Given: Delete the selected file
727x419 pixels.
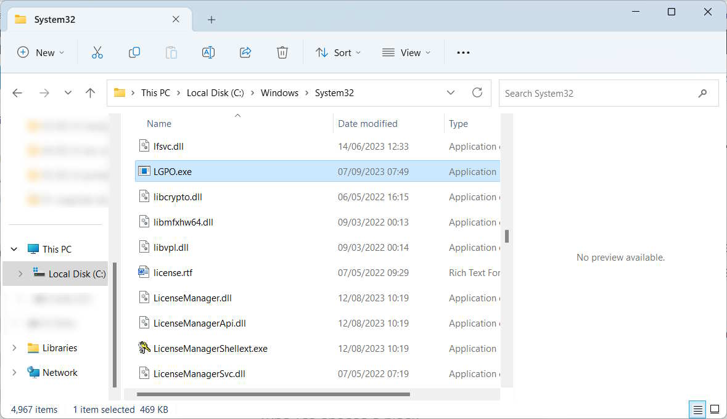Looking at the screenshot, I should click(282, 52).
